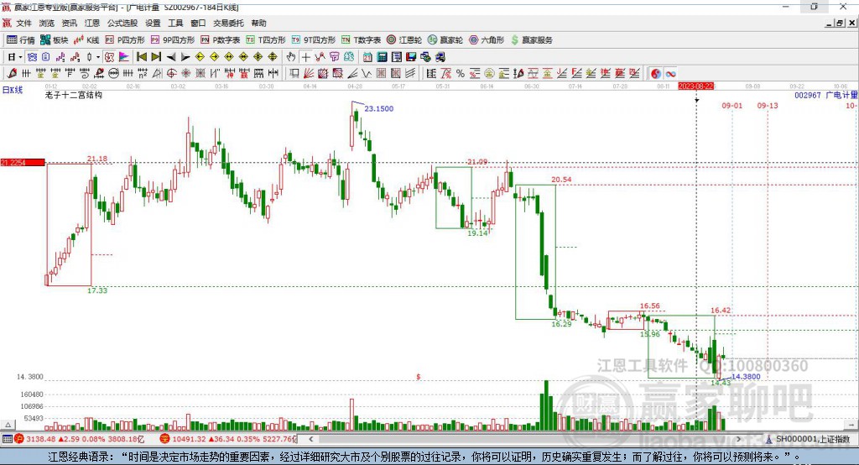Select the Gann fan lines tool
This screenshot has height=465, width=859.
[x=309, y=74]
